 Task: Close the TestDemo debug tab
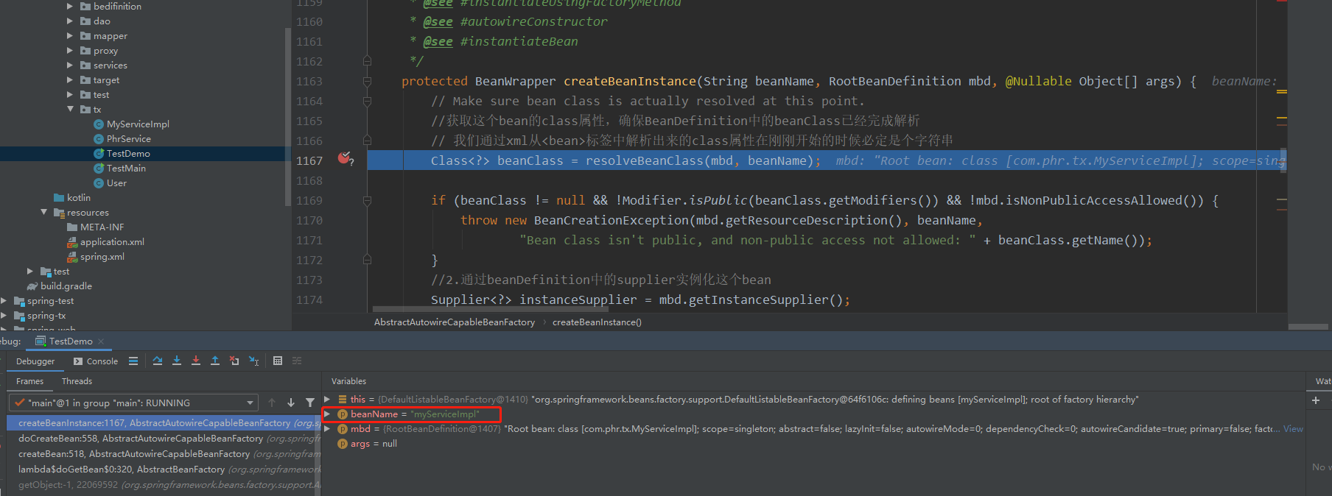[101, 341]
